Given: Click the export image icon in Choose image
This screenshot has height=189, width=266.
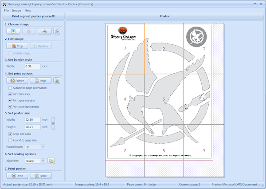Looking at the screenshot, I should 57,31.
